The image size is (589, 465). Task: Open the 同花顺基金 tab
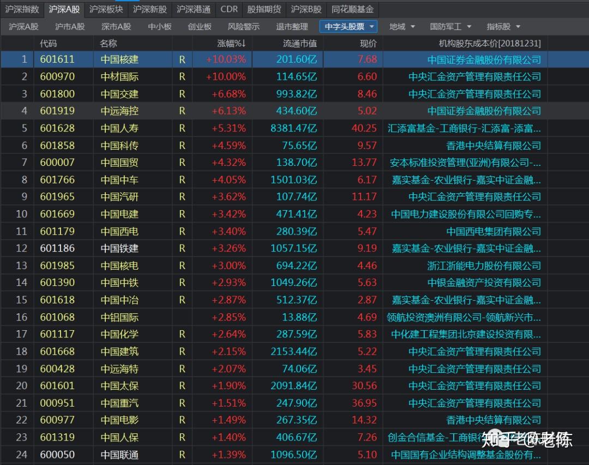352,9
